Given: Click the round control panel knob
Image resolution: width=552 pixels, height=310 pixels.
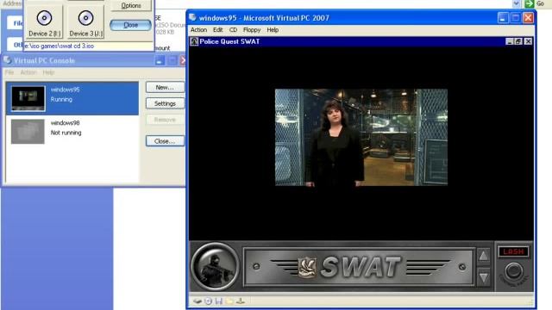Looking at the screenshot, I should [x=514, y=271].
